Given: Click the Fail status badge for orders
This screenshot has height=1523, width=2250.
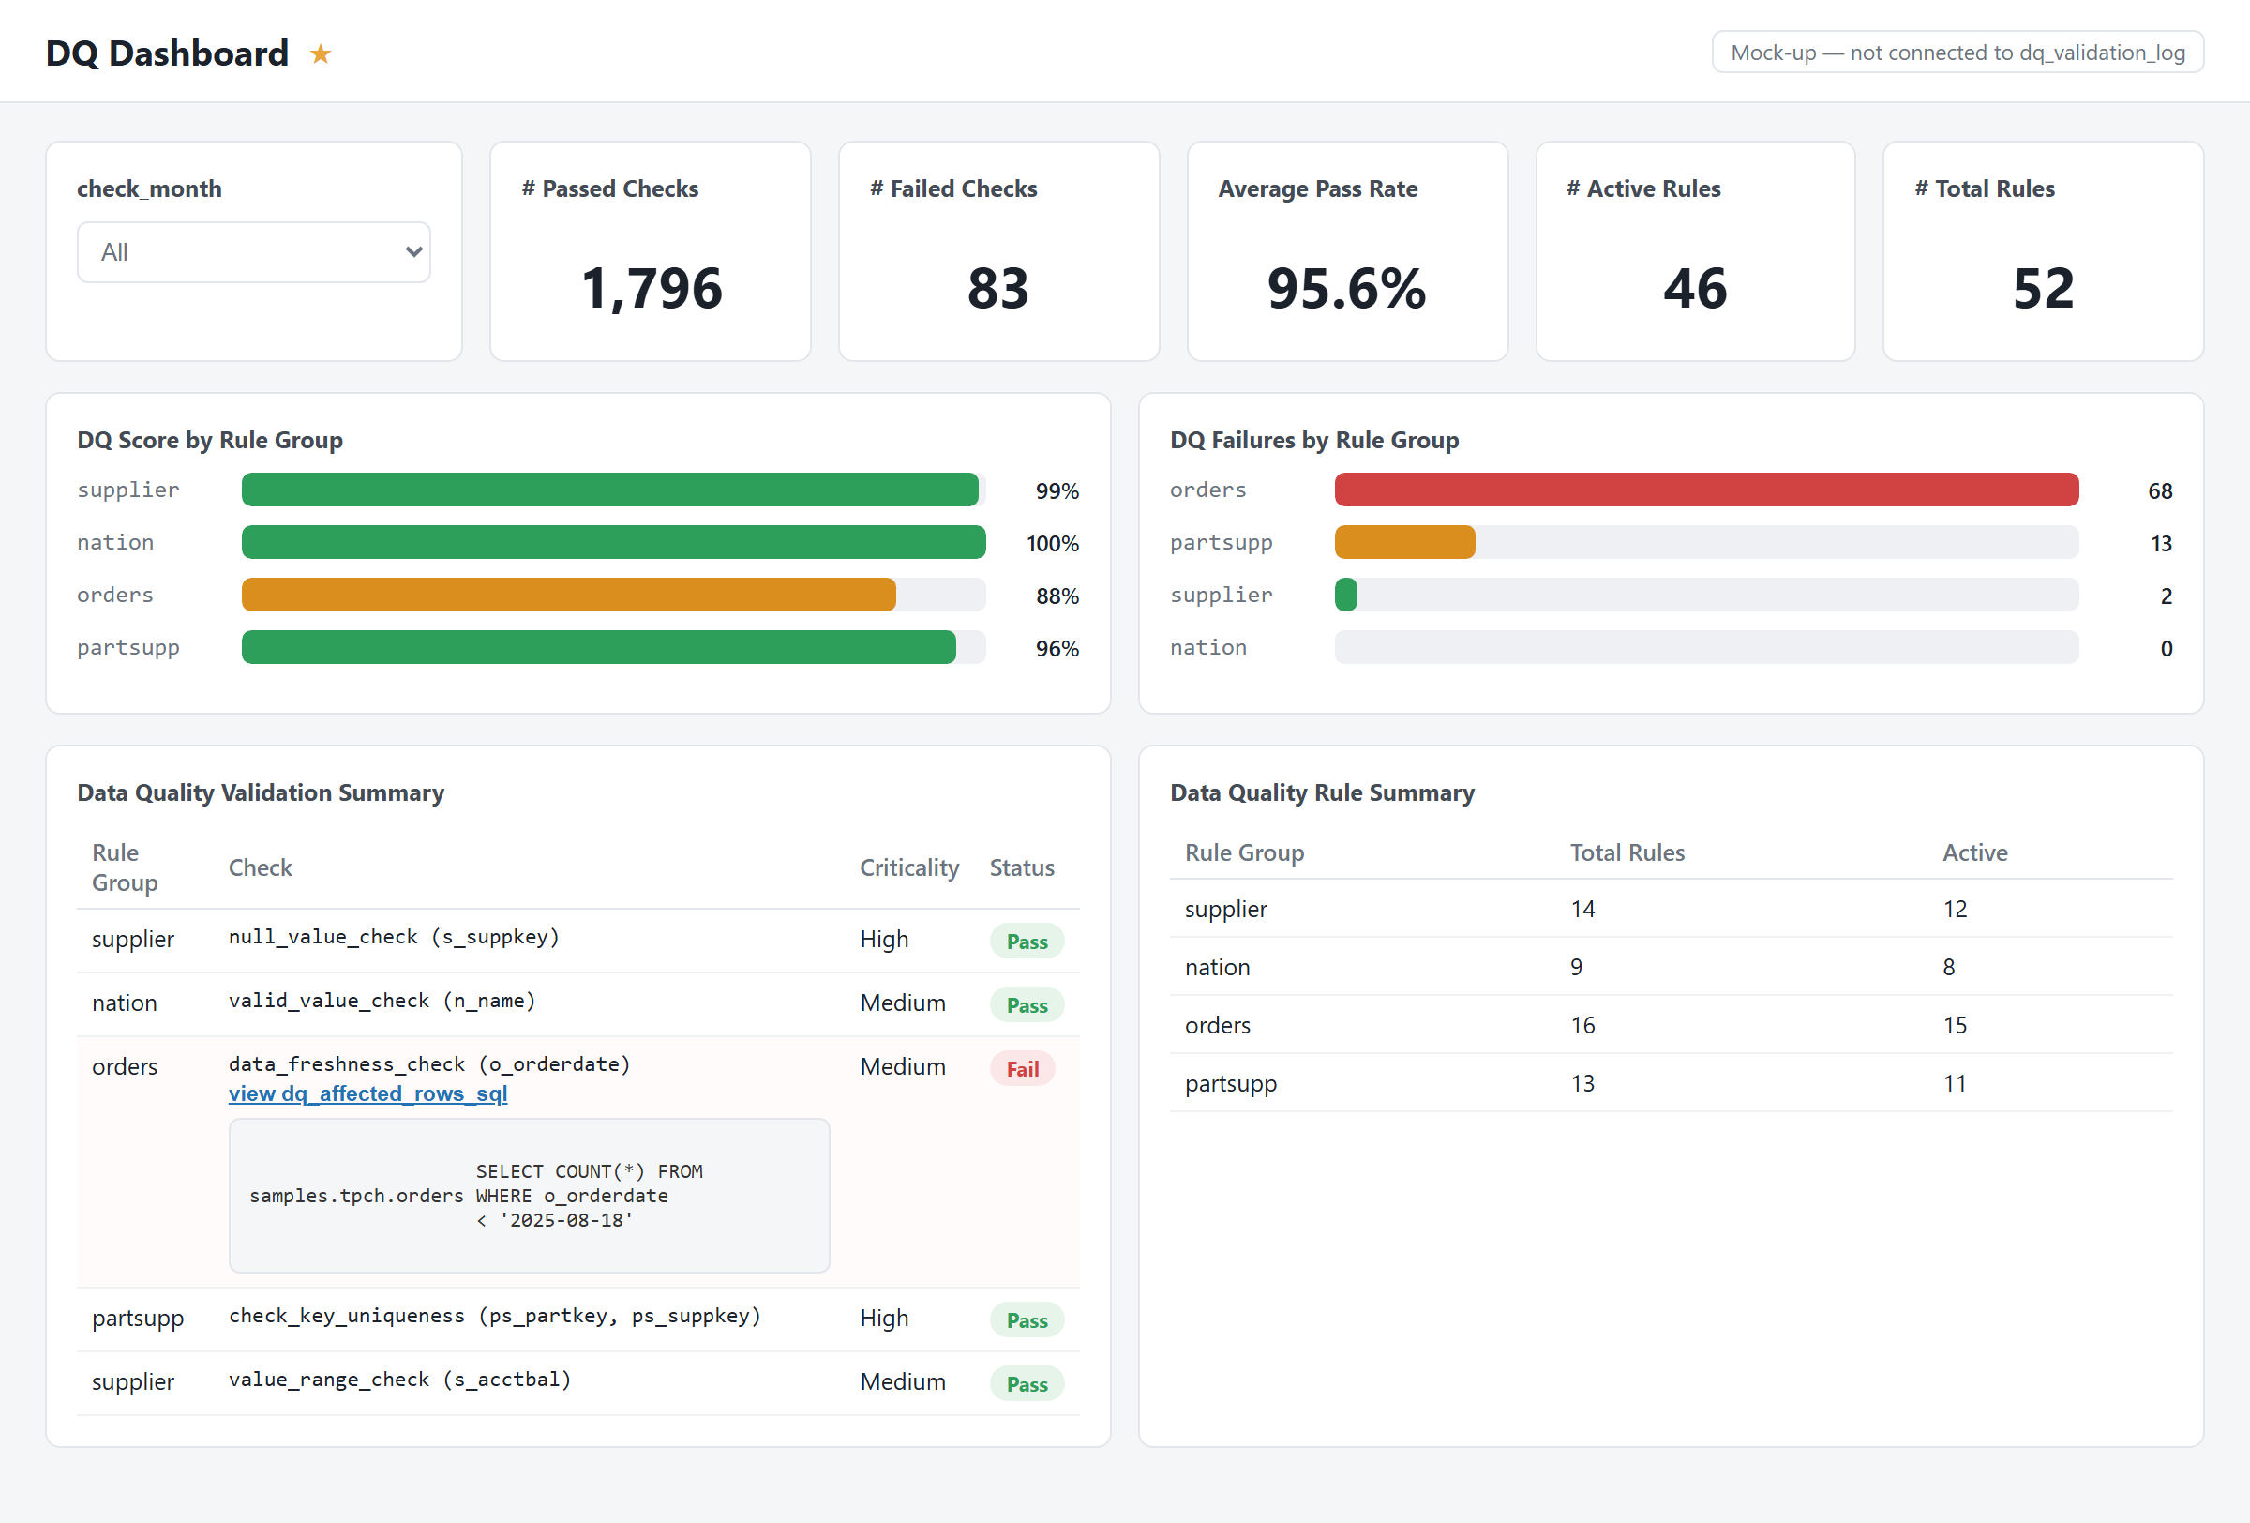Looking at the screenshot, I should 1023,1069.
